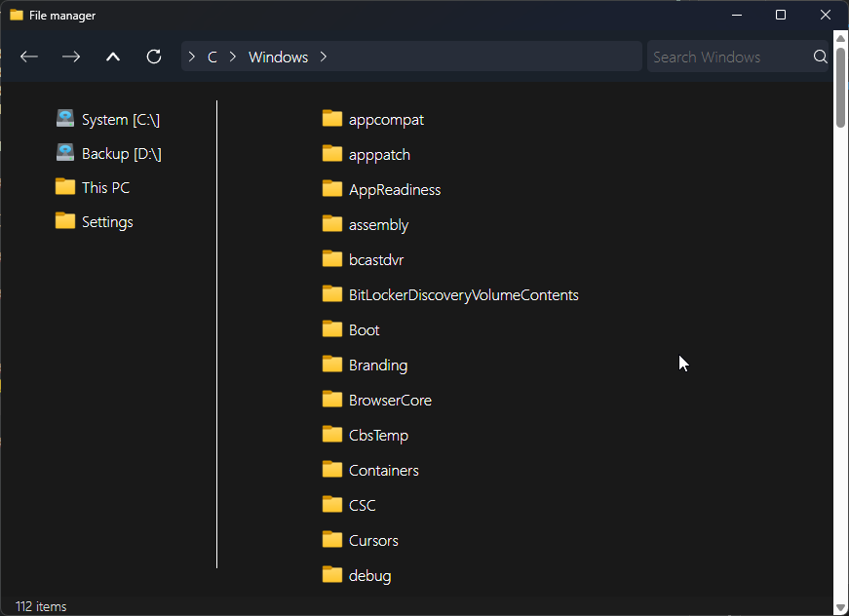Click the scrollbar down arrow
This screenshot has height=616, width=849.
tap(840, 607)
